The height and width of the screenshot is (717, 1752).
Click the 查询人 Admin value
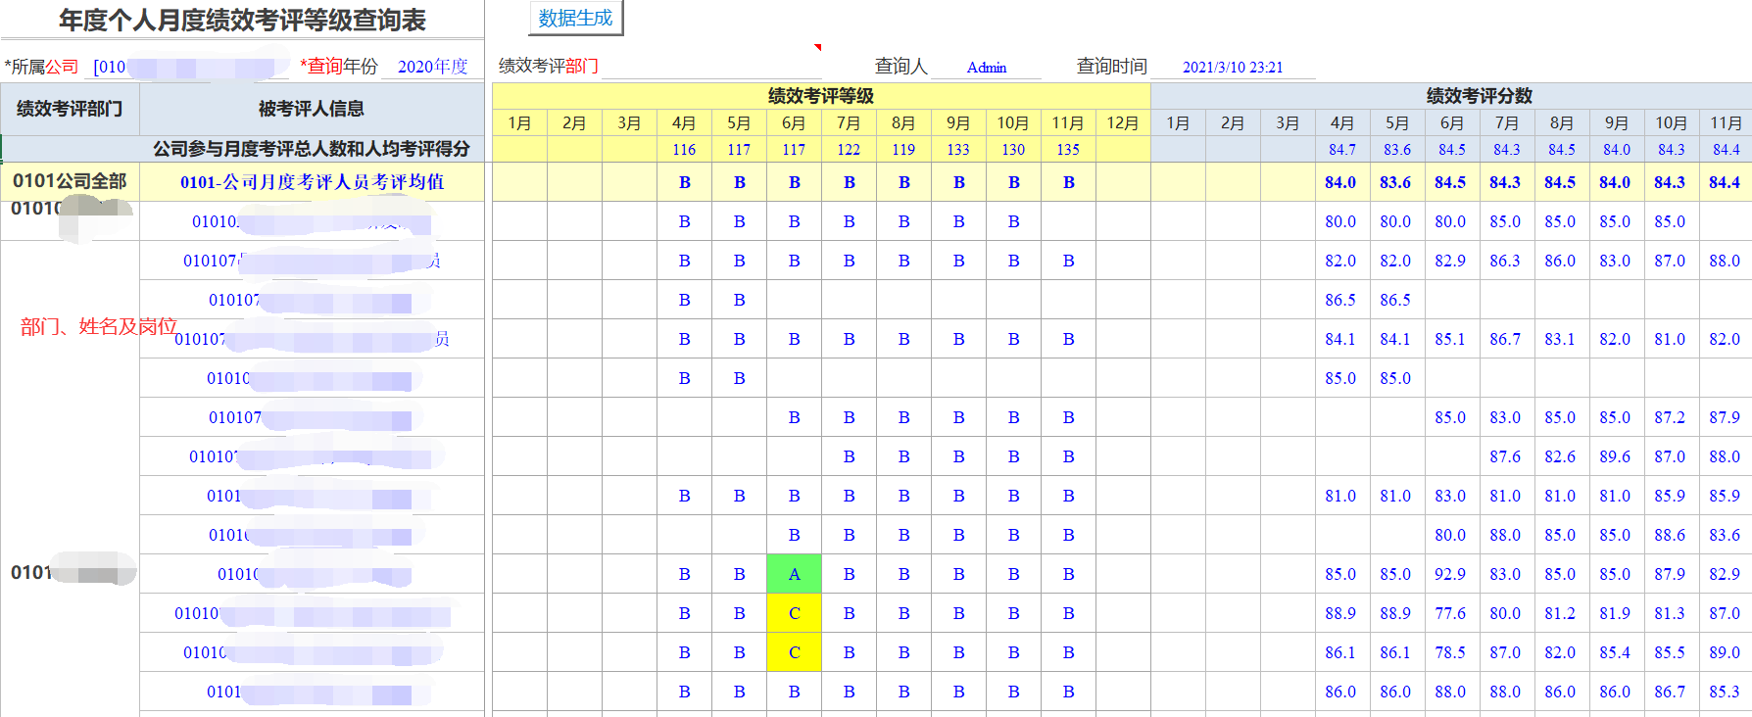click(986, 68)
